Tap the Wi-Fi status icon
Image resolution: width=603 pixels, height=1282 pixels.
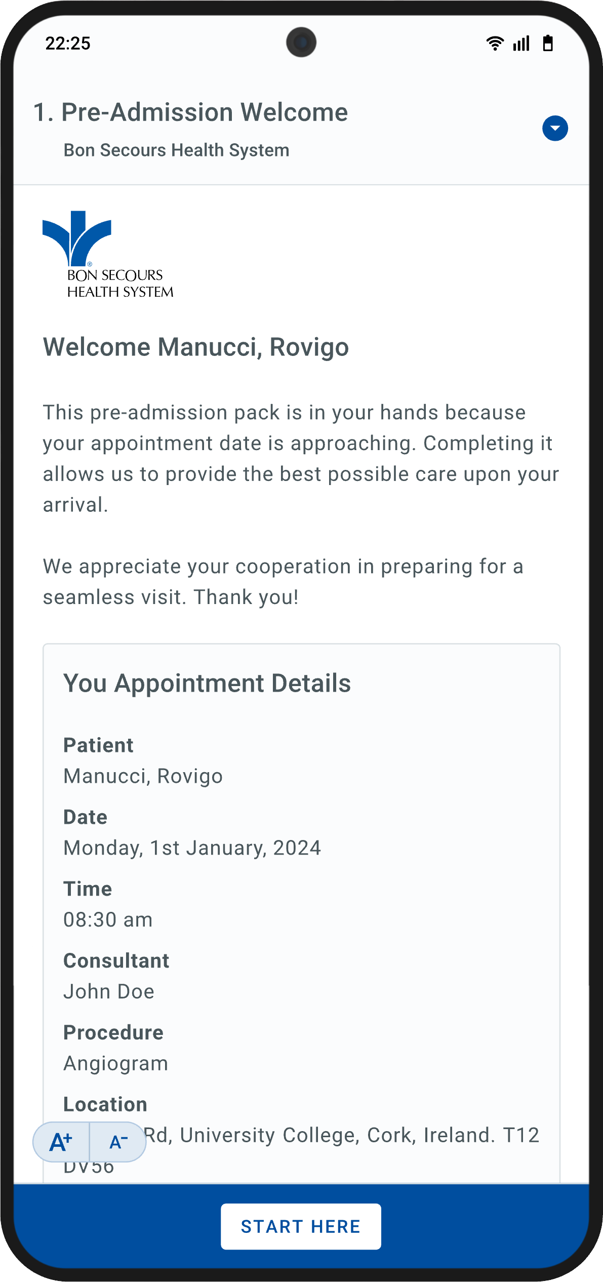495,44
